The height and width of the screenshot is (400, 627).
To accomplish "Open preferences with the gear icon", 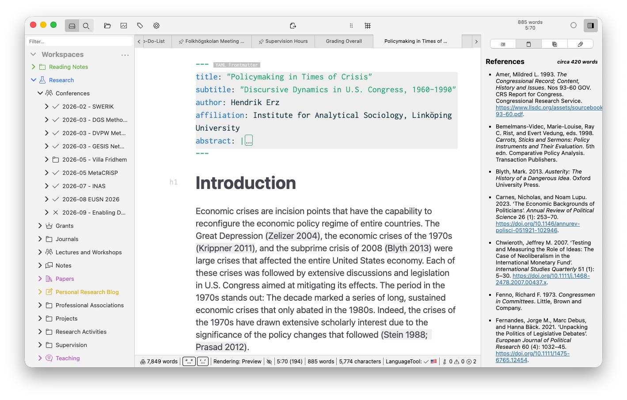I will 156,26.
